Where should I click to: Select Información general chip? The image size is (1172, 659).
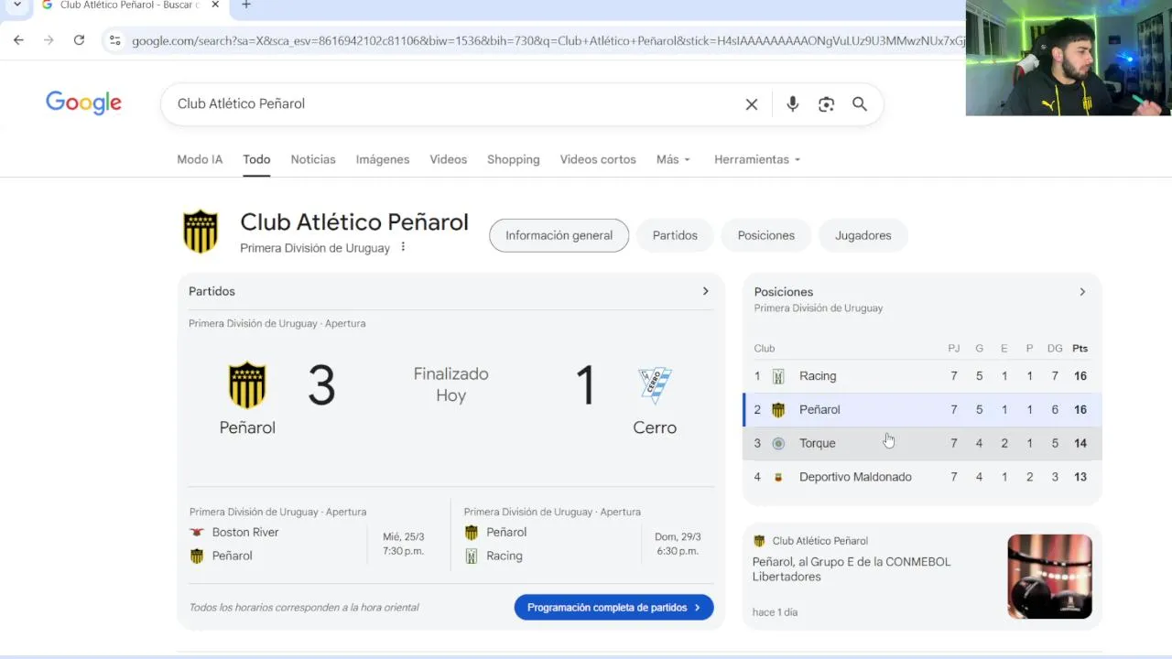(559, 235)
